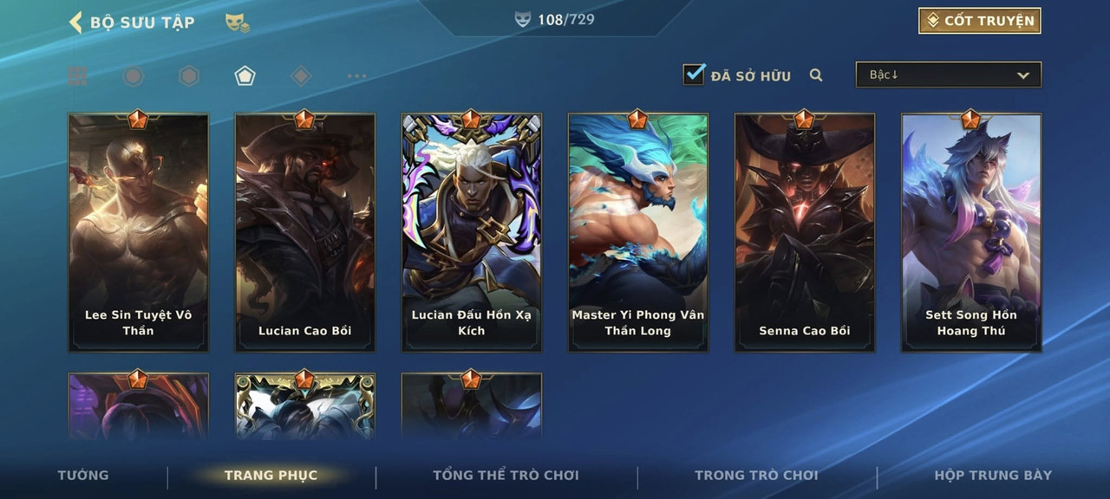View the Sett Song Hồn Hoang Thú skin

point(971,232)
